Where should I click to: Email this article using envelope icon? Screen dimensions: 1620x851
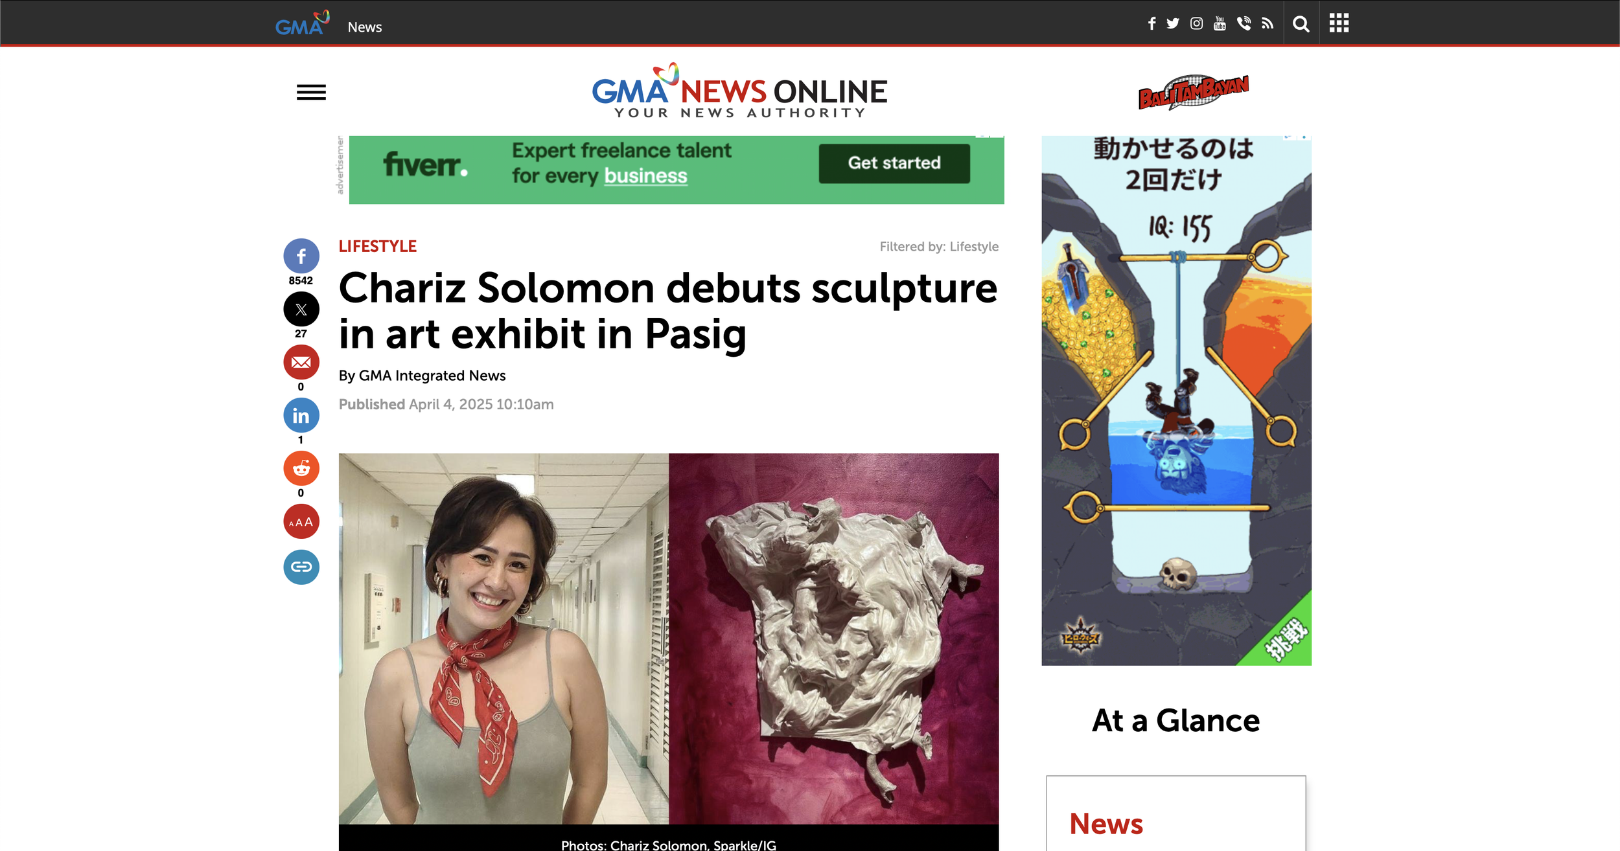tap(301, 363)
